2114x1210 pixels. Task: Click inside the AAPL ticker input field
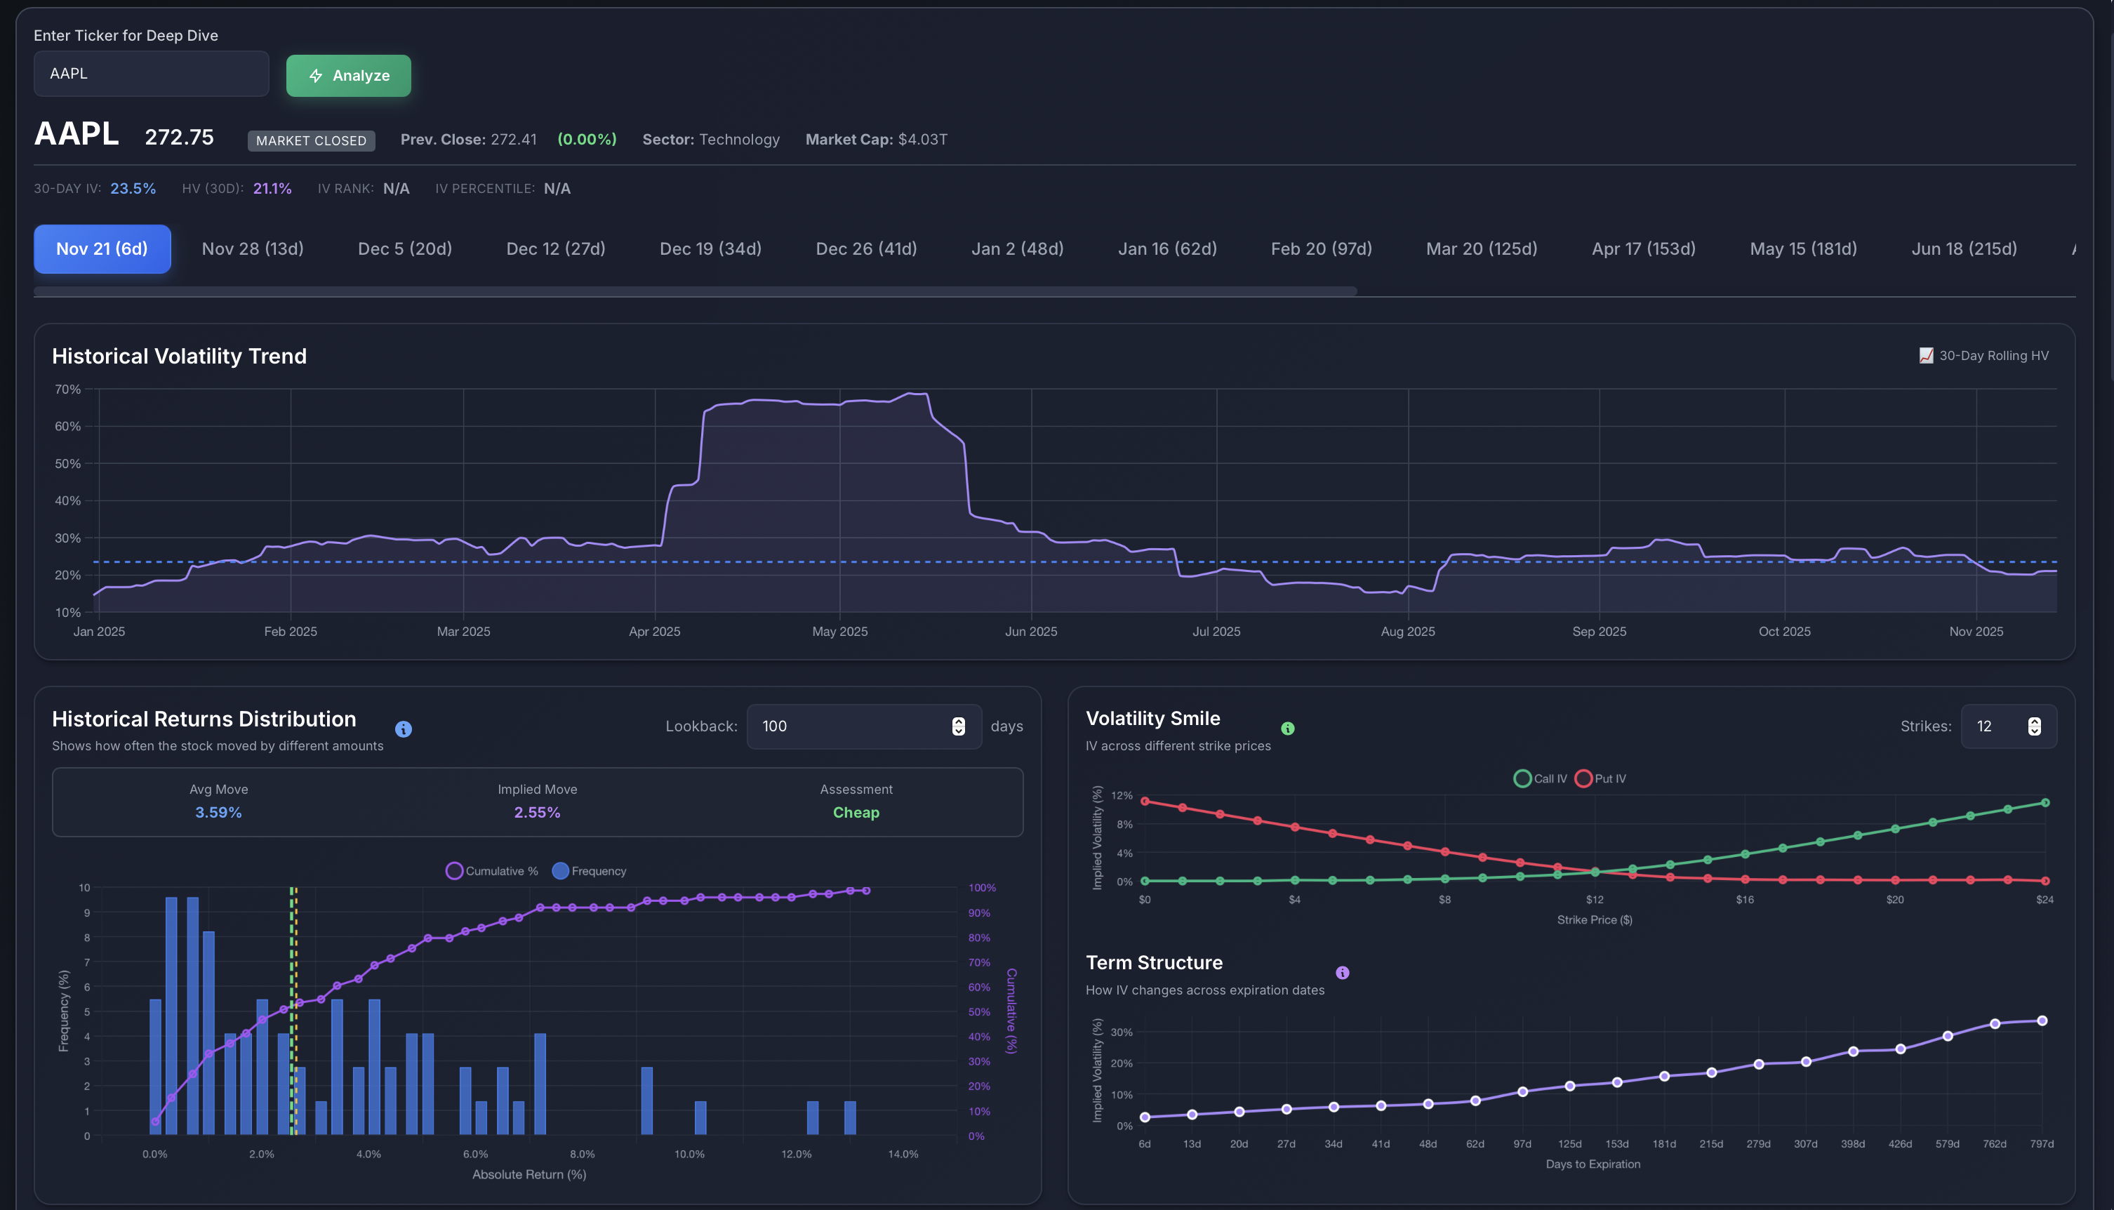151,73
